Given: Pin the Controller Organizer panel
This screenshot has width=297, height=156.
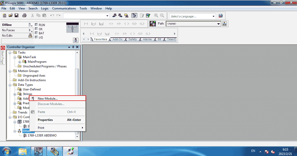Looking at the screenshot, I should (73, 47).
